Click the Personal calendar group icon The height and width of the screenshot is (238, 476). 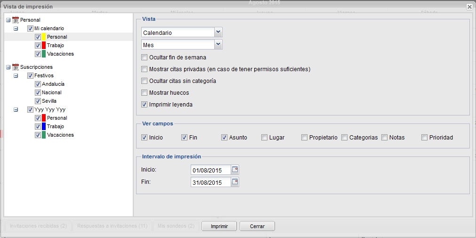click(x=16, y=20)
